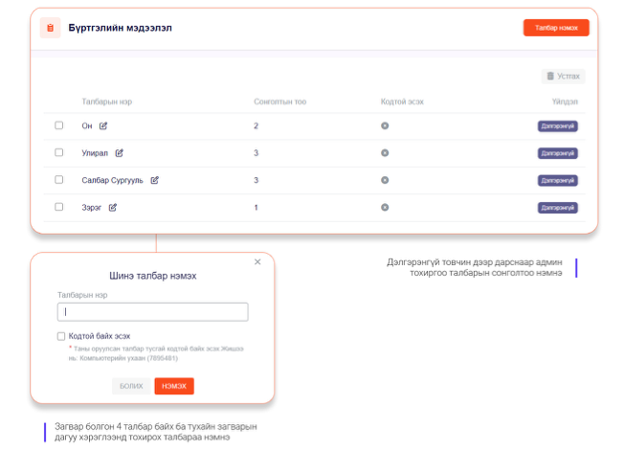This screenshot has height=450, width=625.
Task: Open Дэлгэрэнгүй details for the Он row
Action: point(557,125)
